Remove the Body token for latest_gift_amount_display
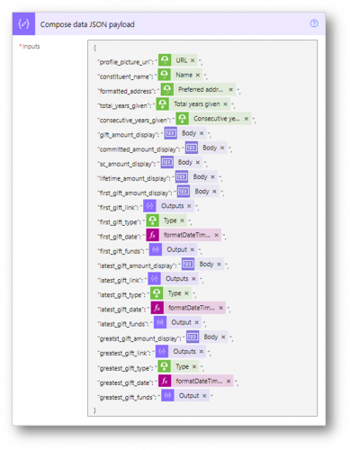The image size is (350, 450). click(x=219, y=264)
